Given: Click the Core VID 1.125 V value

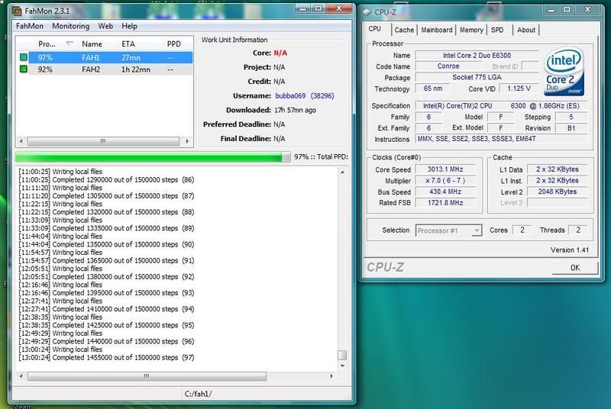Looking at the screenshot, I should click(519, 89).
